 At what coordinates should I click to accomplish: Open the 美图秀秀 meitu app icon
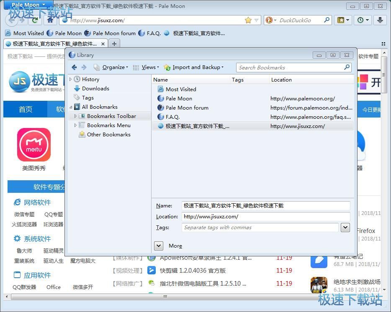coord(34,145)
